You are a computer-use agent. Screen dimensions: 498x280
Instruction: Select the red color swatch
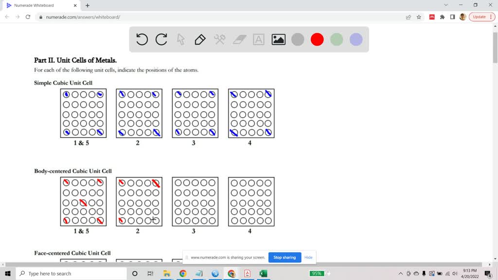click(317, 39)
